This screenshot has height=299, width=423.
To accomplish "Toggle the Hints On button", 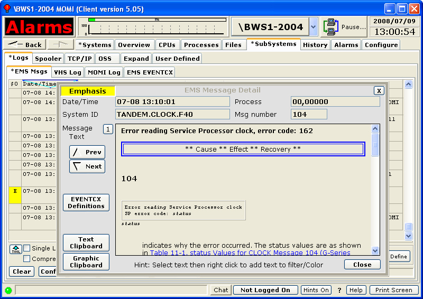I will point(316,290).
